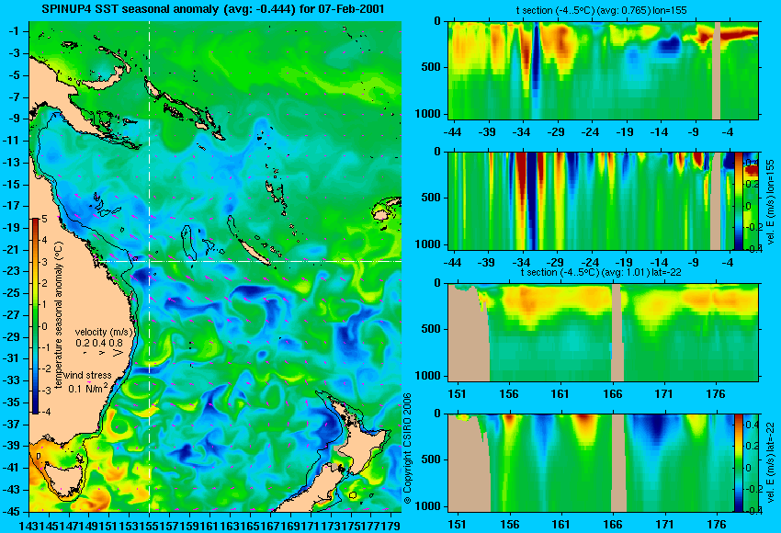This screenshot has height=533, width=781.
Task: Click the "155" longitude label below the map
Action: click(149, 525)
